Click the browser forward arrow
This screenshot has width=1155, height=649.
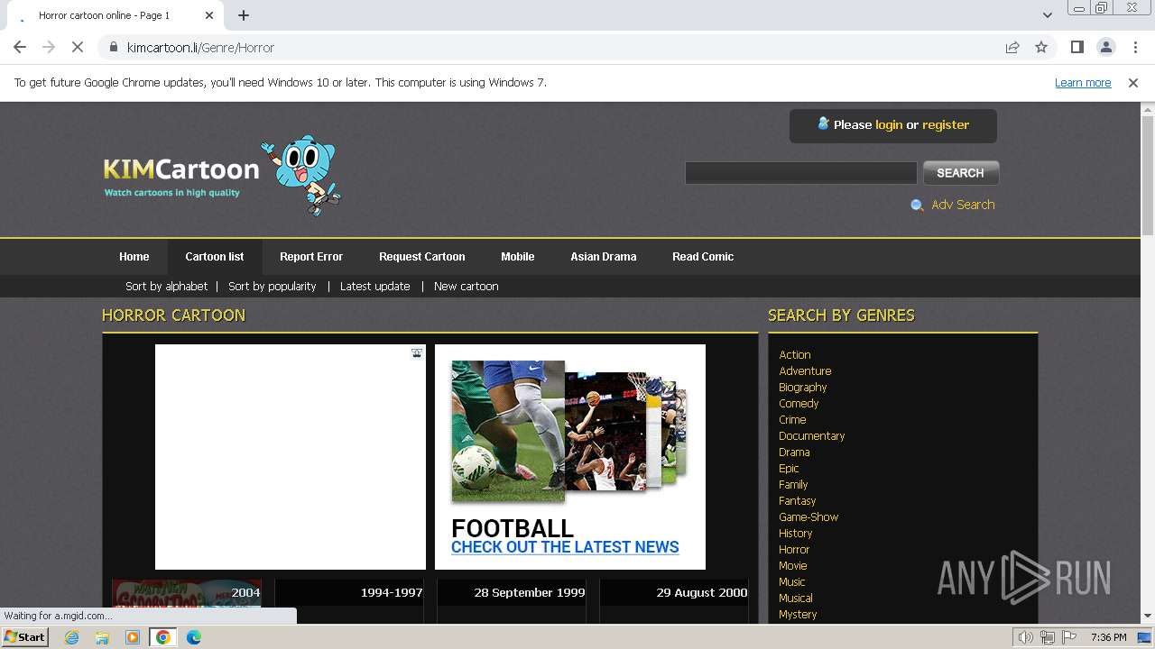click(x=49, y=47)
